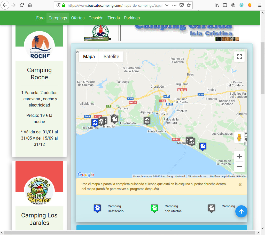Click the horizontal scrollbar right arrow
Image resolution: width=265 pixels, height=235 pixels.
click(x=258, y=232)
